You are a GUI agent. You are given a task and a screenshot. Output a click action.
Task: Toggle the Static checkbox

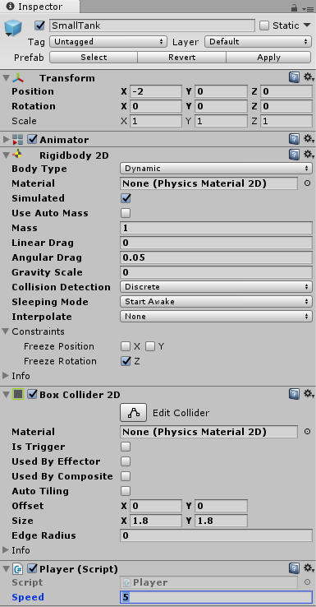coord(264,25)
